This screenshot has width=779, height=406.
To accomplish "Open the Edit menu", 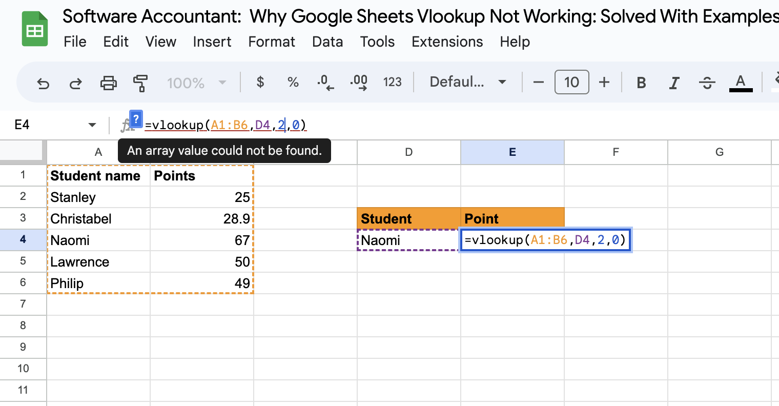I will point(116,42).
